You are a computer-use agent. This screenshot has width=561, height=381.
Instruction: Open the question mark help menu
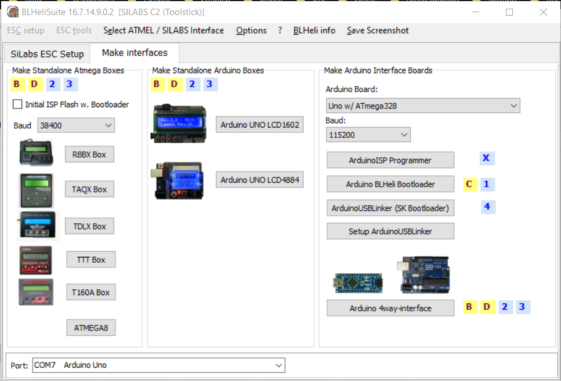280,30
